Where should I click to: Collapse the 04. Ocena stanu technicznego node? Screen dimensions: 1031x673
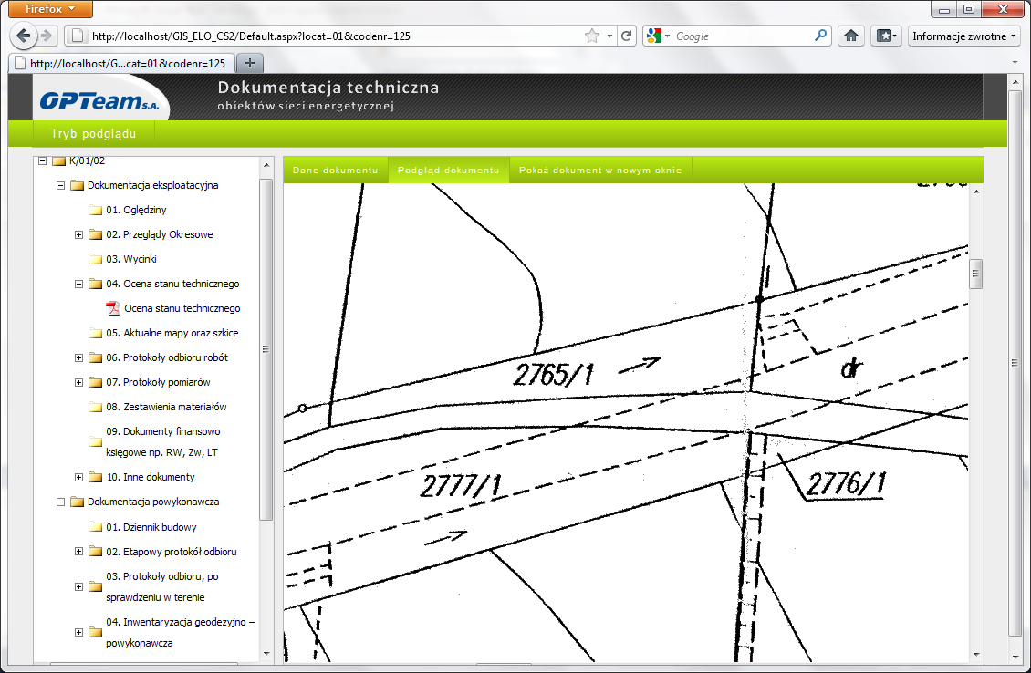[x=78, y=284]
